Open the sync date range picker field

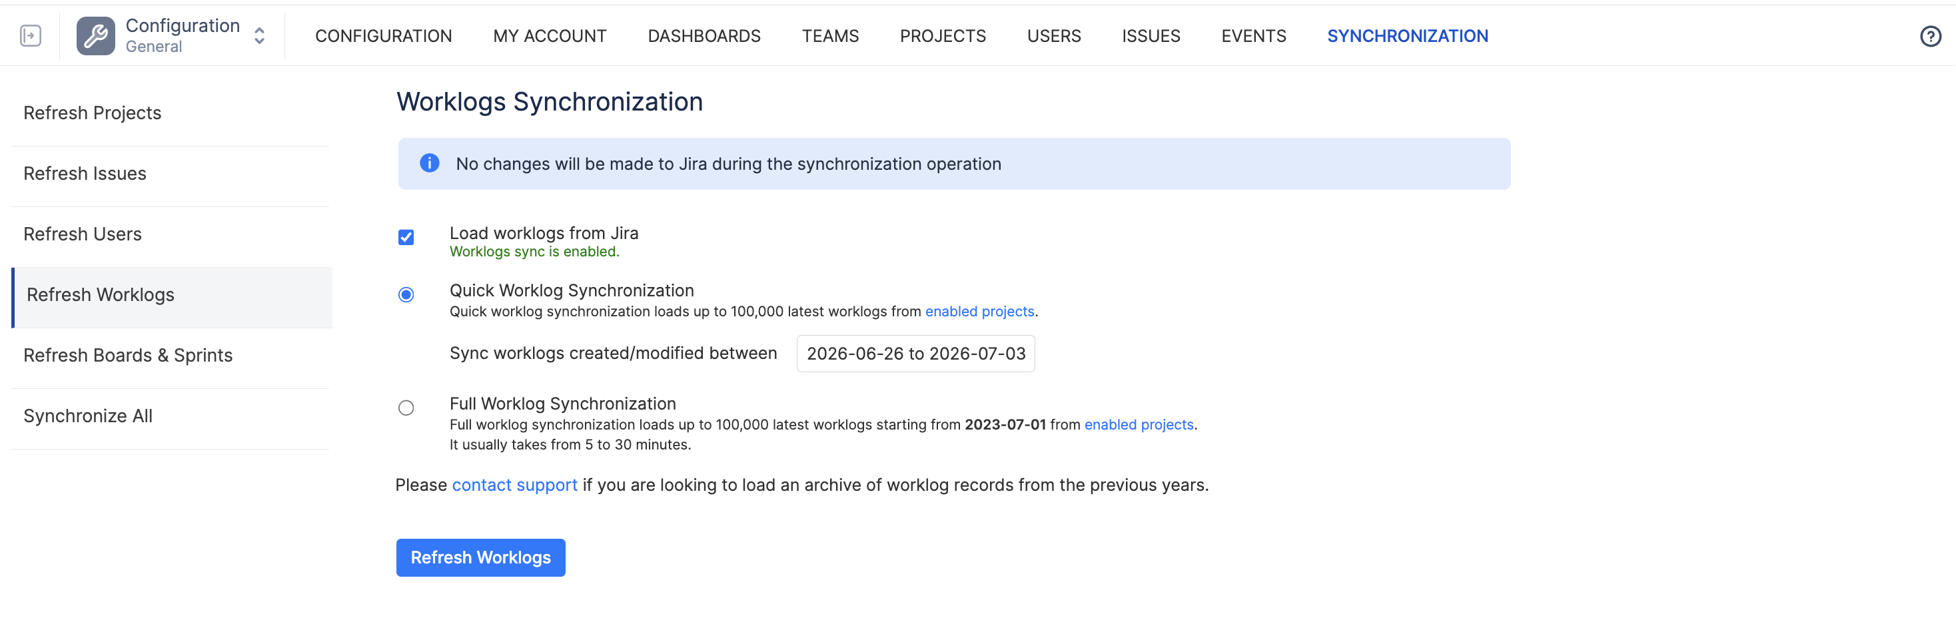[916, 354]
